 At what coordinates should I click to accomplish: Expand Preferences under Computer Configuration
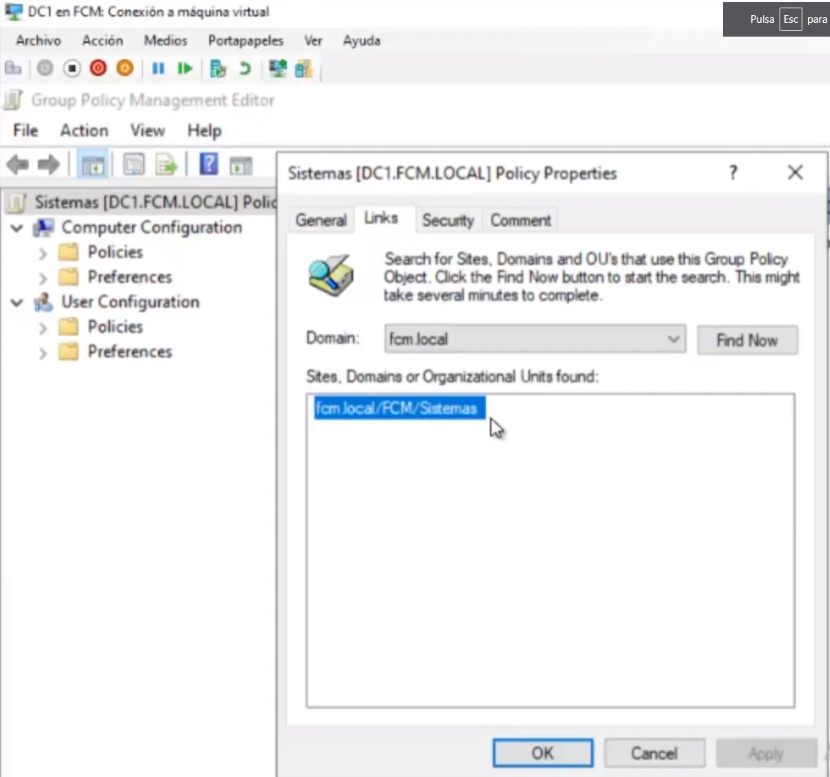[43, 278]
